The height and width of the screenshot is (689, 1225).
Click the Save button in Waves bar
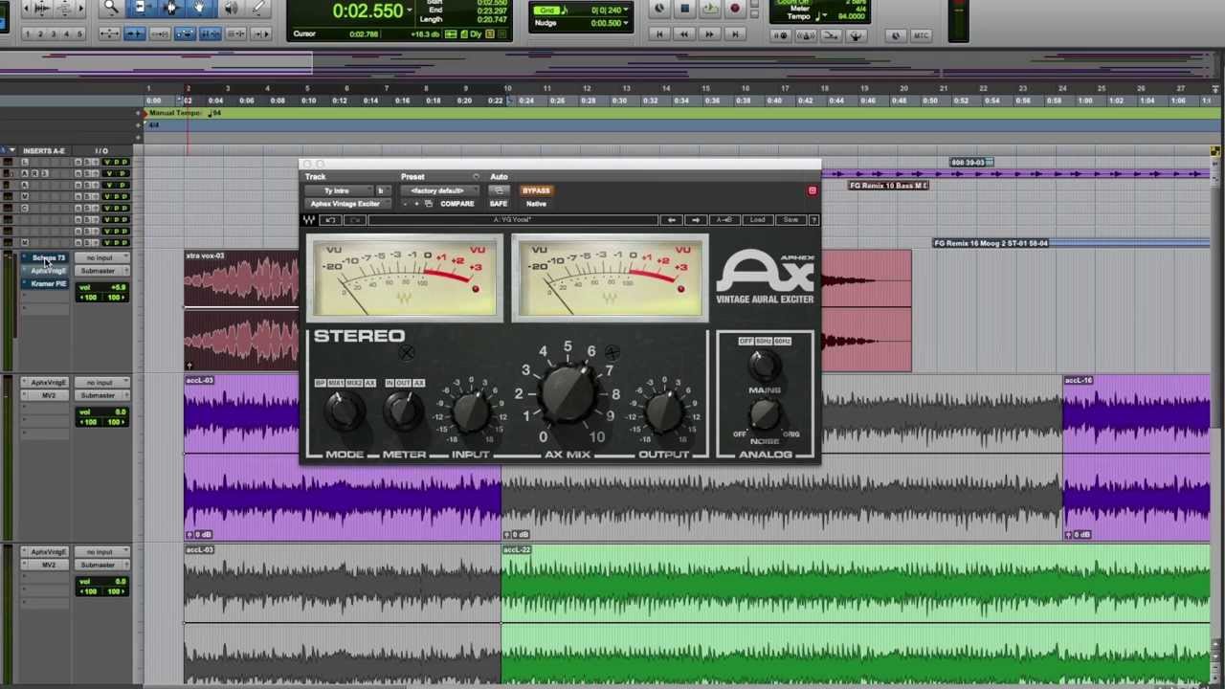[791, 220]
